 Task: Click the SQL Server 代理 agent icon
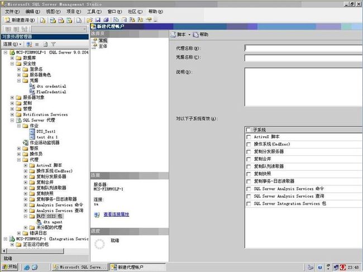point(19,120)
